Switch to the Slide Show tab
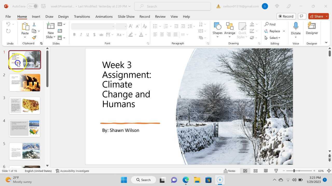 coord(126,16)
